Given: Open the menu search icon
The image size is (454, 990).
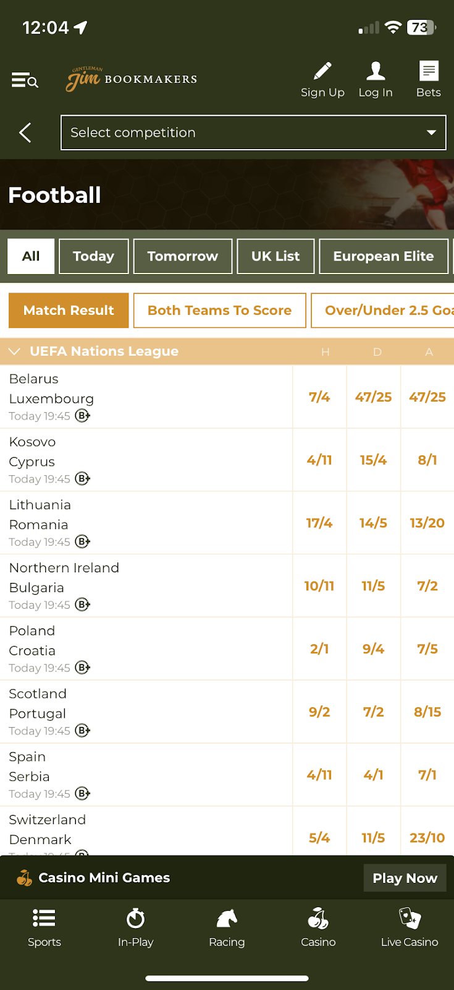Looking at the screenshot, I should (25, 80).
